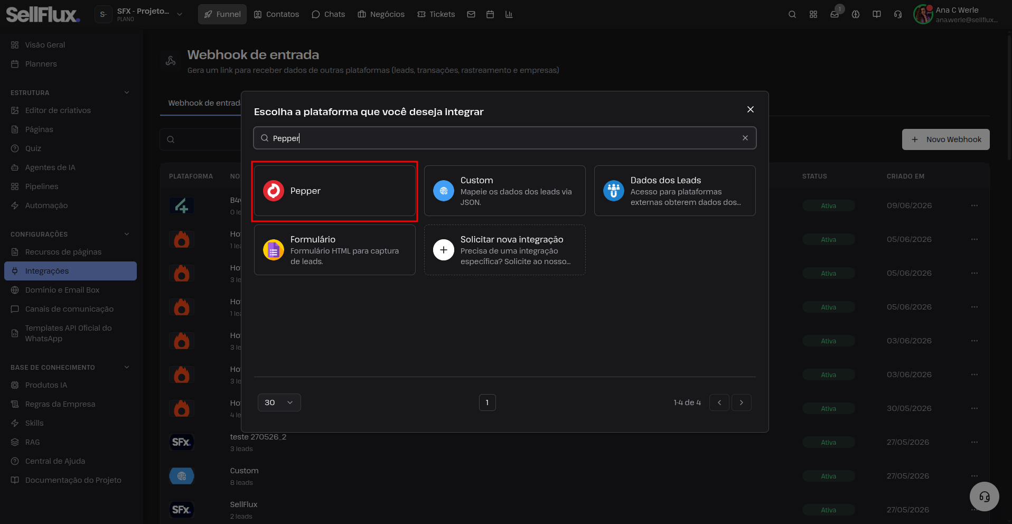Open the email envelope icon in navbar
Image resolution: width=1012 pixels, height=524 pixels.
tap(471, 14)
